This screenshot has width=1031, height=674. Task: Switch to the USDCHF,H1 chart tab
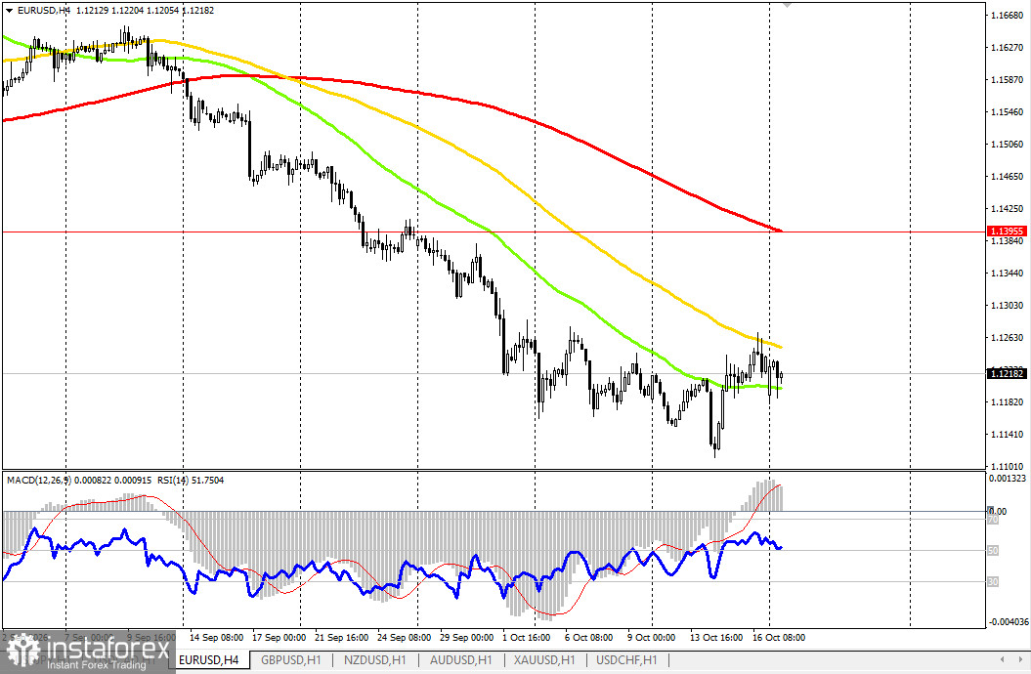point(626,659)
